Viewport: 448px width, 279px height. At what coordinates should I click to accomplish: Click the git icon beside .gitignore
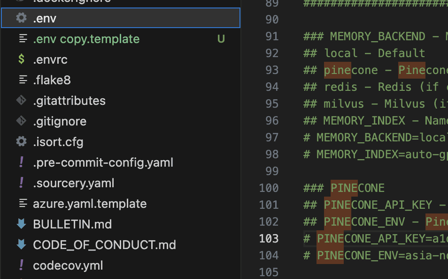coord(22,121)
